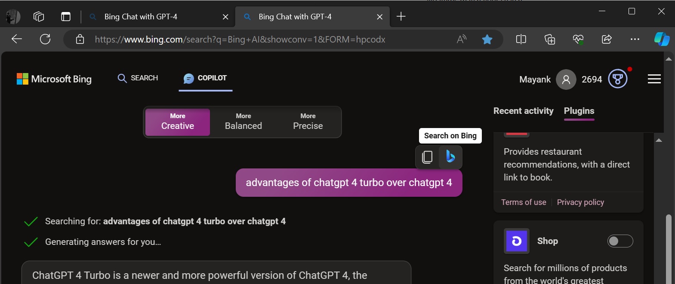Copy the user message icon

point(427,157)
